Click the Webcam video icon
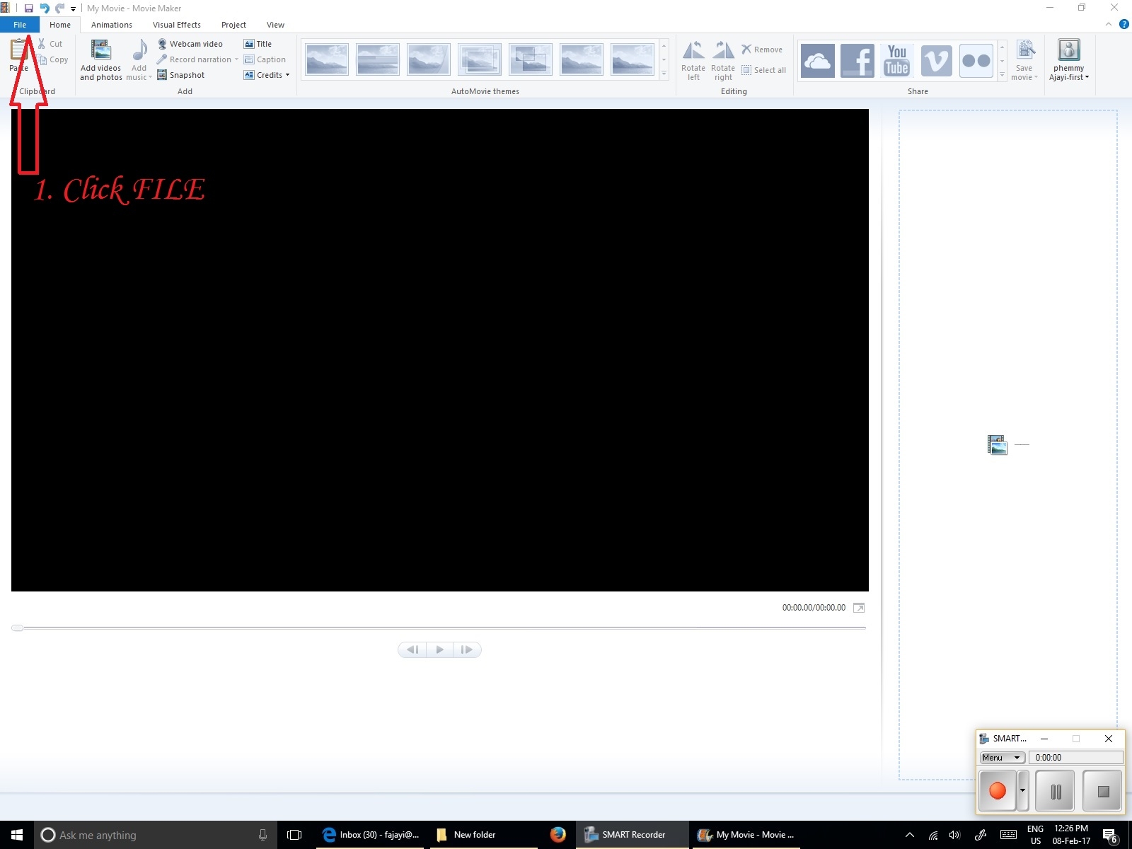 (x=162, y=44)
